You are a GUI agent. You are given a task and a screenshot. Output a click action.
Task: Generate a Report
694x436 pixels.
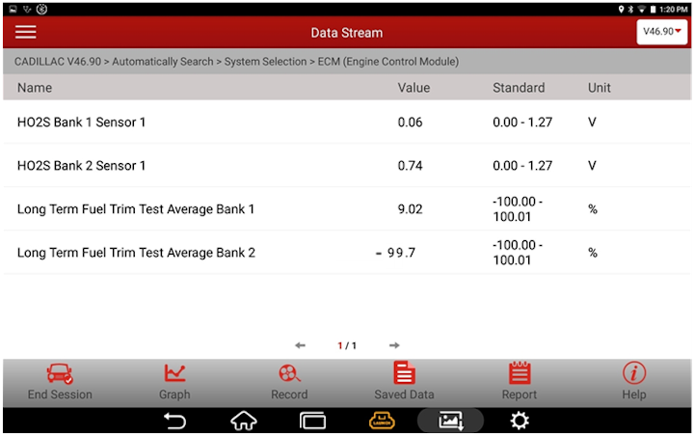(520, 374)
